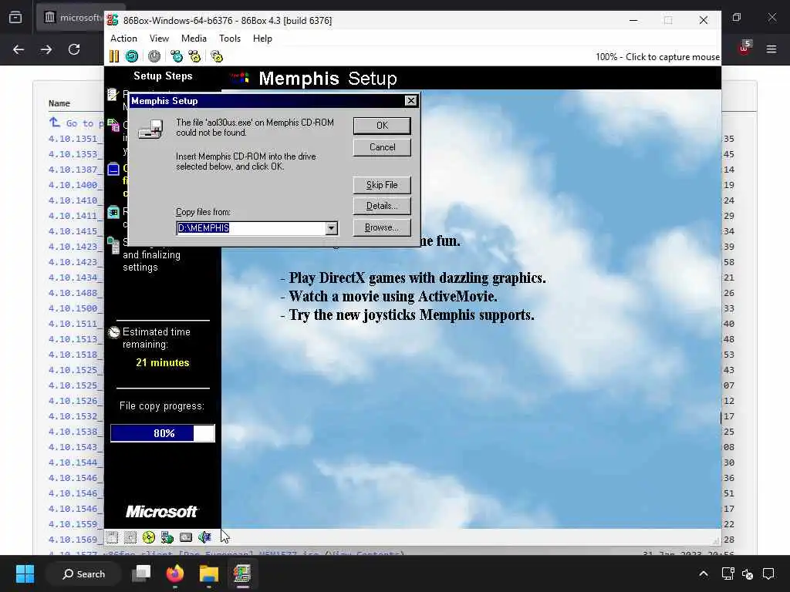Image resolution: width=790 pixels, height=592 pixels.
Task: Open the 4.10.1488 entry in the browser list
Action: click(75, 293)
